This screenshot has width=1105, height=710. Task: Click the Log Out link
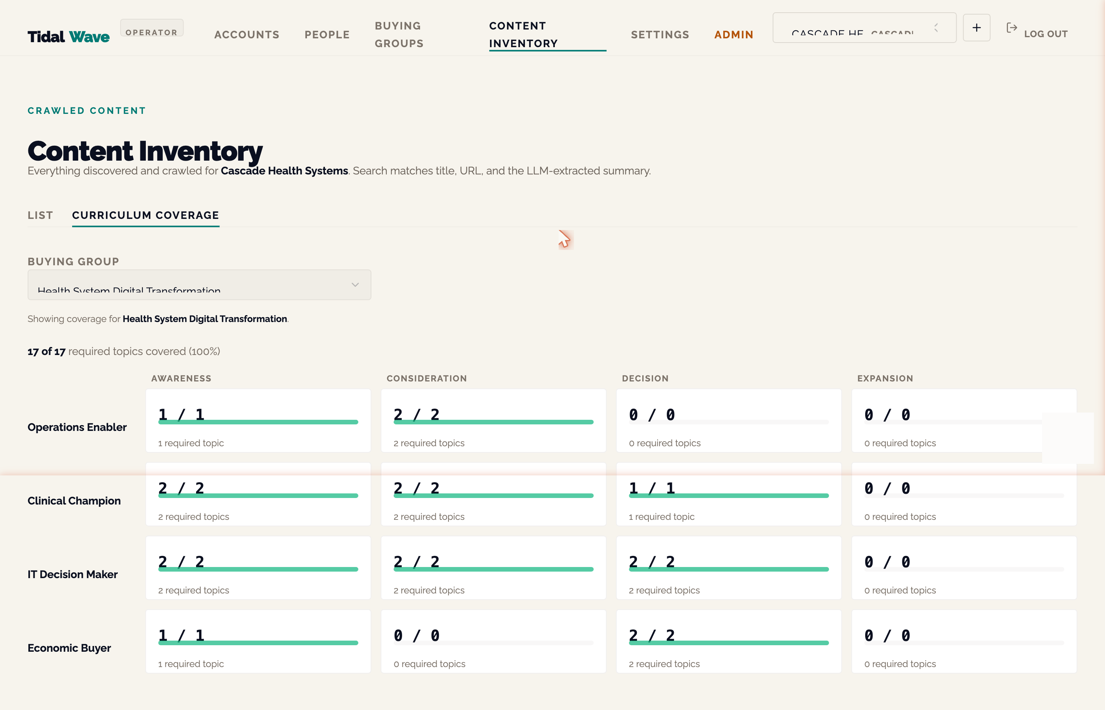1046,34
